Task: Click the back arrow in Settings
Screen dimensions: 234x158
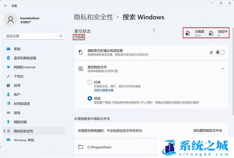Action: click(x=6, y=6)
